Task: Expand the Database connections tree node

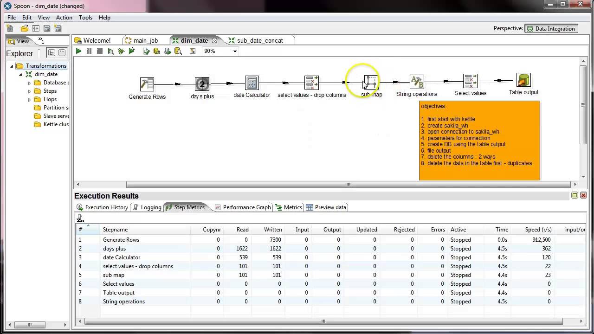Action: (29, 83)
